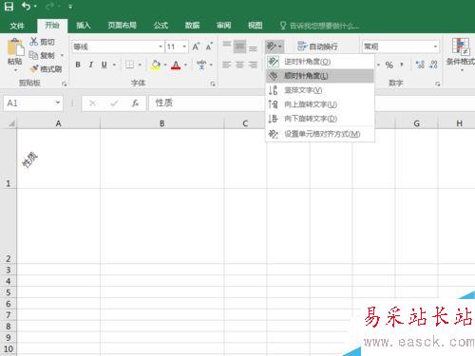Click the insert function fx icon
Image resolution: width=475 pixels, height=356 pixels.
tap(135, 103)
